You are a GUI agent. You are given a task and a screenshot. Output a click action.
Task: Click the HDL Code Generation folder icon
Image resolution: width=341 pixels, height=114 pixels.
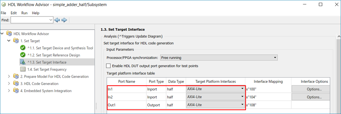[16, 84]
